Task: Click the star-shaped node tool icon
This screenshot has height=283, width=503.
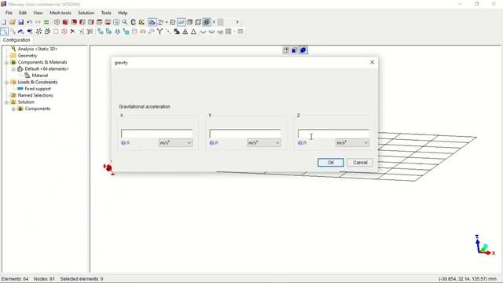Action: [x=39, y=31]
